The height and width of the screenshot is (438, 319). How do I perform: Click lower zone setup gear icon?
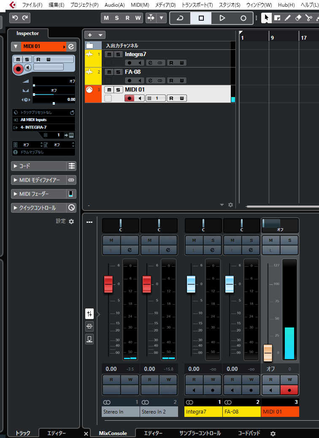[273, 434]
